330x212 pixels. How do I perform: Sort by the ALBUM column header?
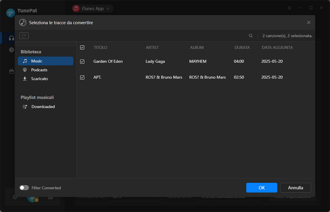[197, 47]
